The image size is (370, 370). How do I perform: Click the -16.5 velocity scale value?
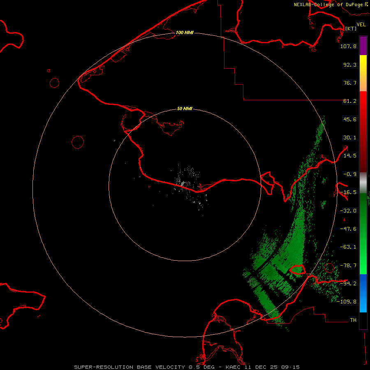[x=348, y=192]
